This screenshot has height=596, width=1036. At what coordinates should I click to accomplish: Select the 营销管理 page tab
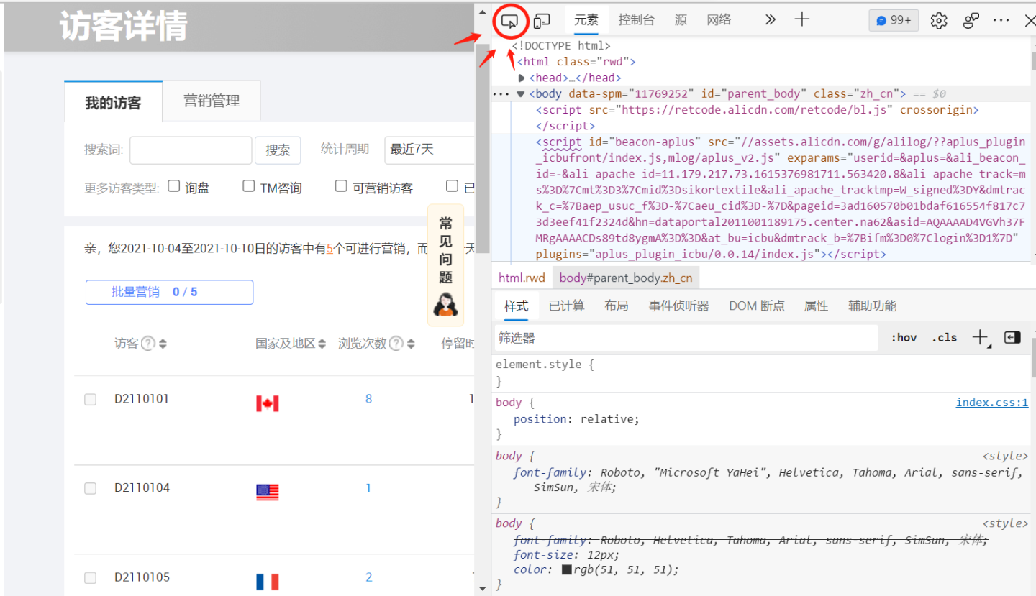(x=212, y=101)
